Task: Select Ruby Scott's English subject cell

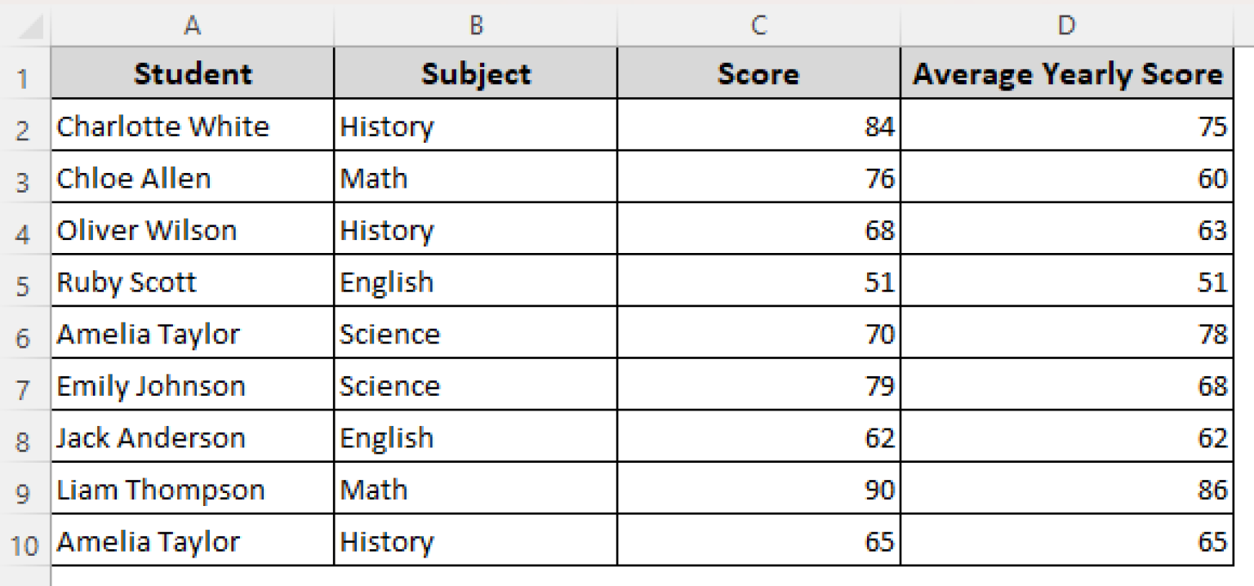Action: [476, 282]
